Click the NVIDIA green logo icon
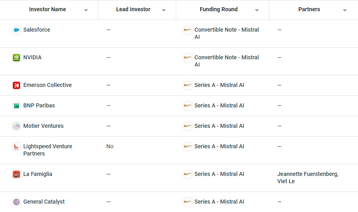 coord(16,58)
